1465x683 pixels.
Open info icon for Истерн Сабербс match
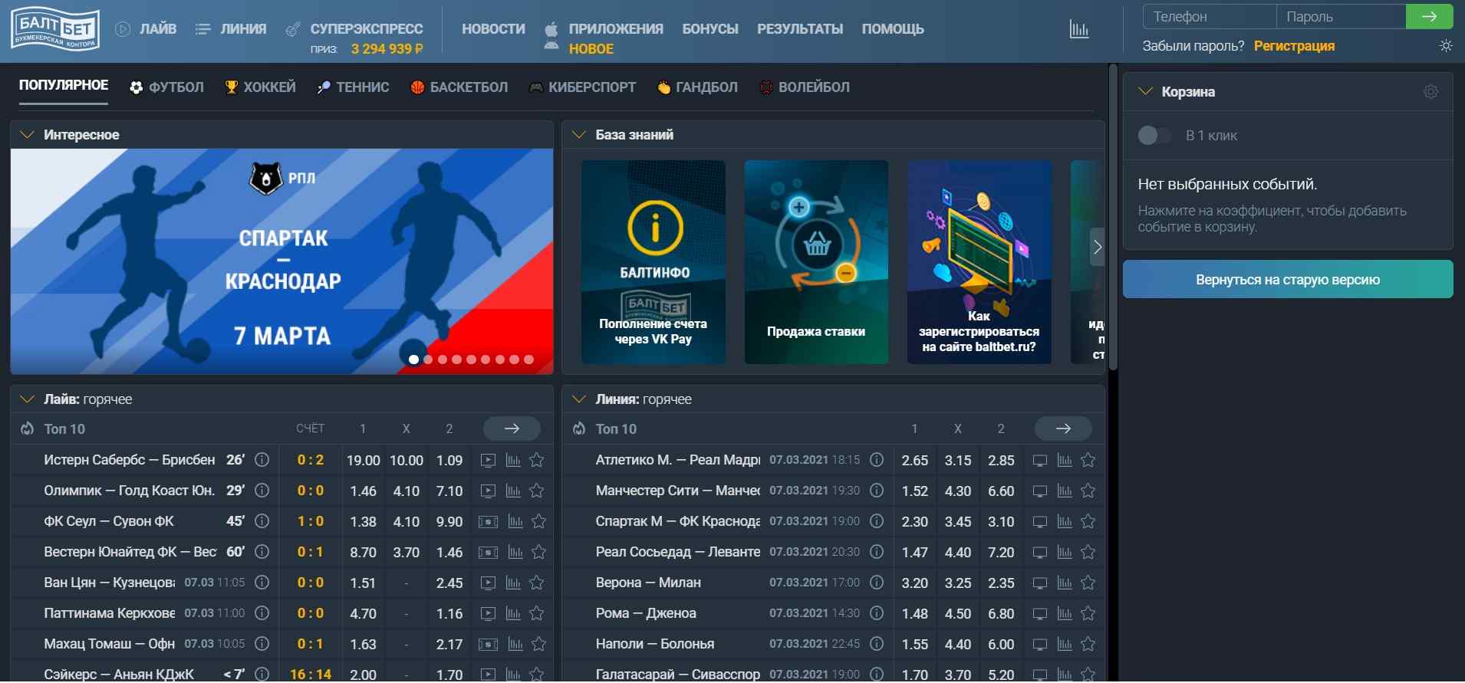pyautogui.click(x=262, y=460)
